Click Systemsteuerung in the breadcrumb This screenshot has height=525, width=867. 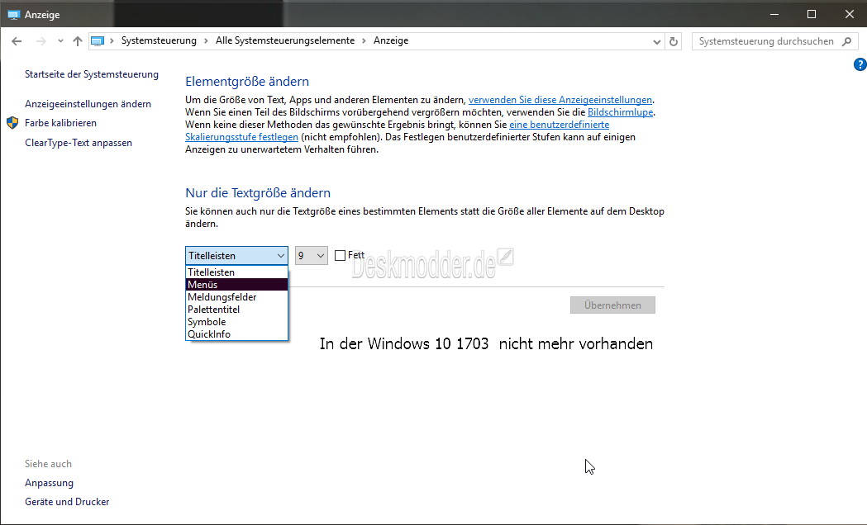point(159,40)
